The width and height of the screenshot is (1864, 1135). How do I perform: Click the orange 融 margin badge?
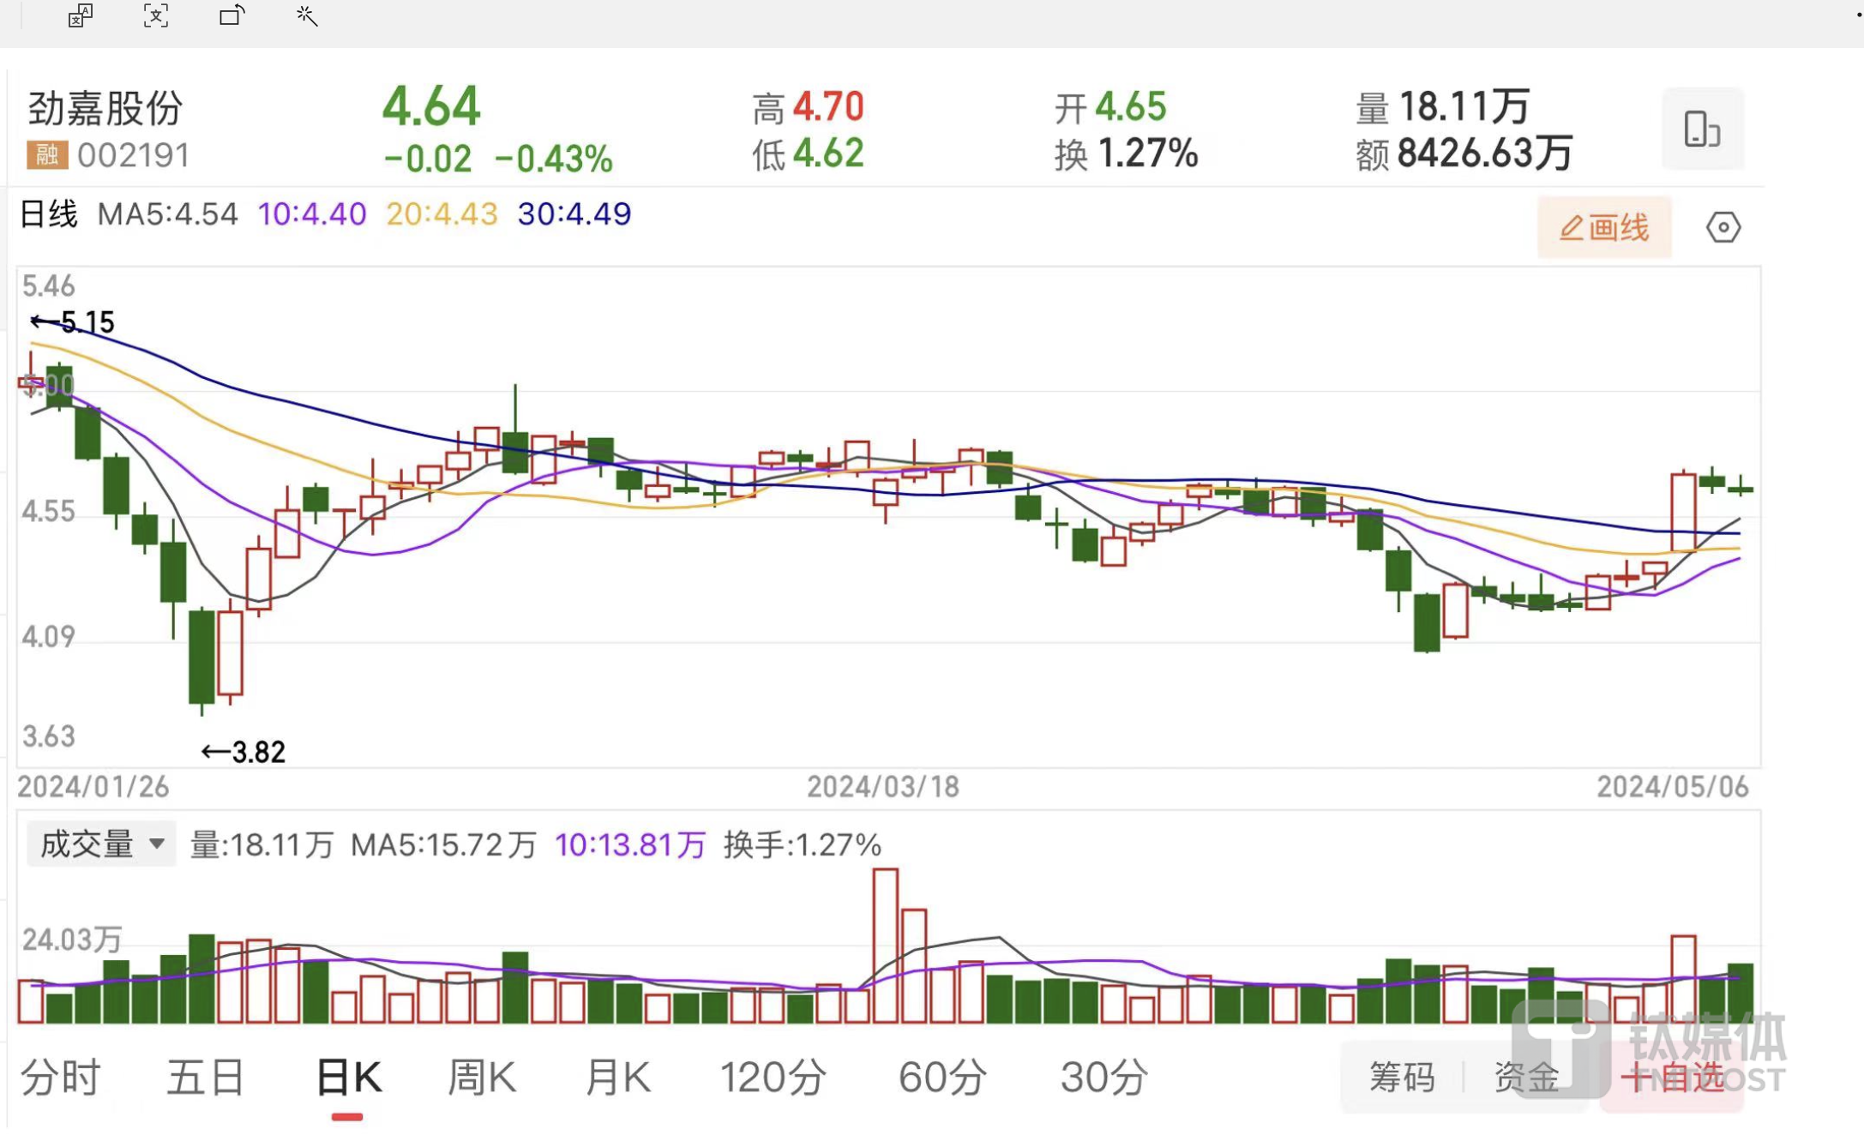click(x=46, y=155)
